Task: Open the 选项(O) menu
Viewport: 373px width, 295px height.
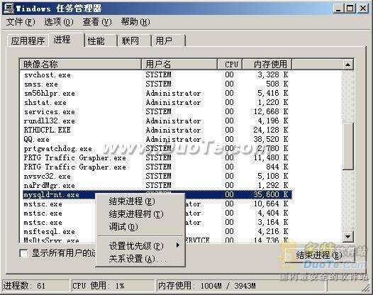Action: click(x=59, y=22)
